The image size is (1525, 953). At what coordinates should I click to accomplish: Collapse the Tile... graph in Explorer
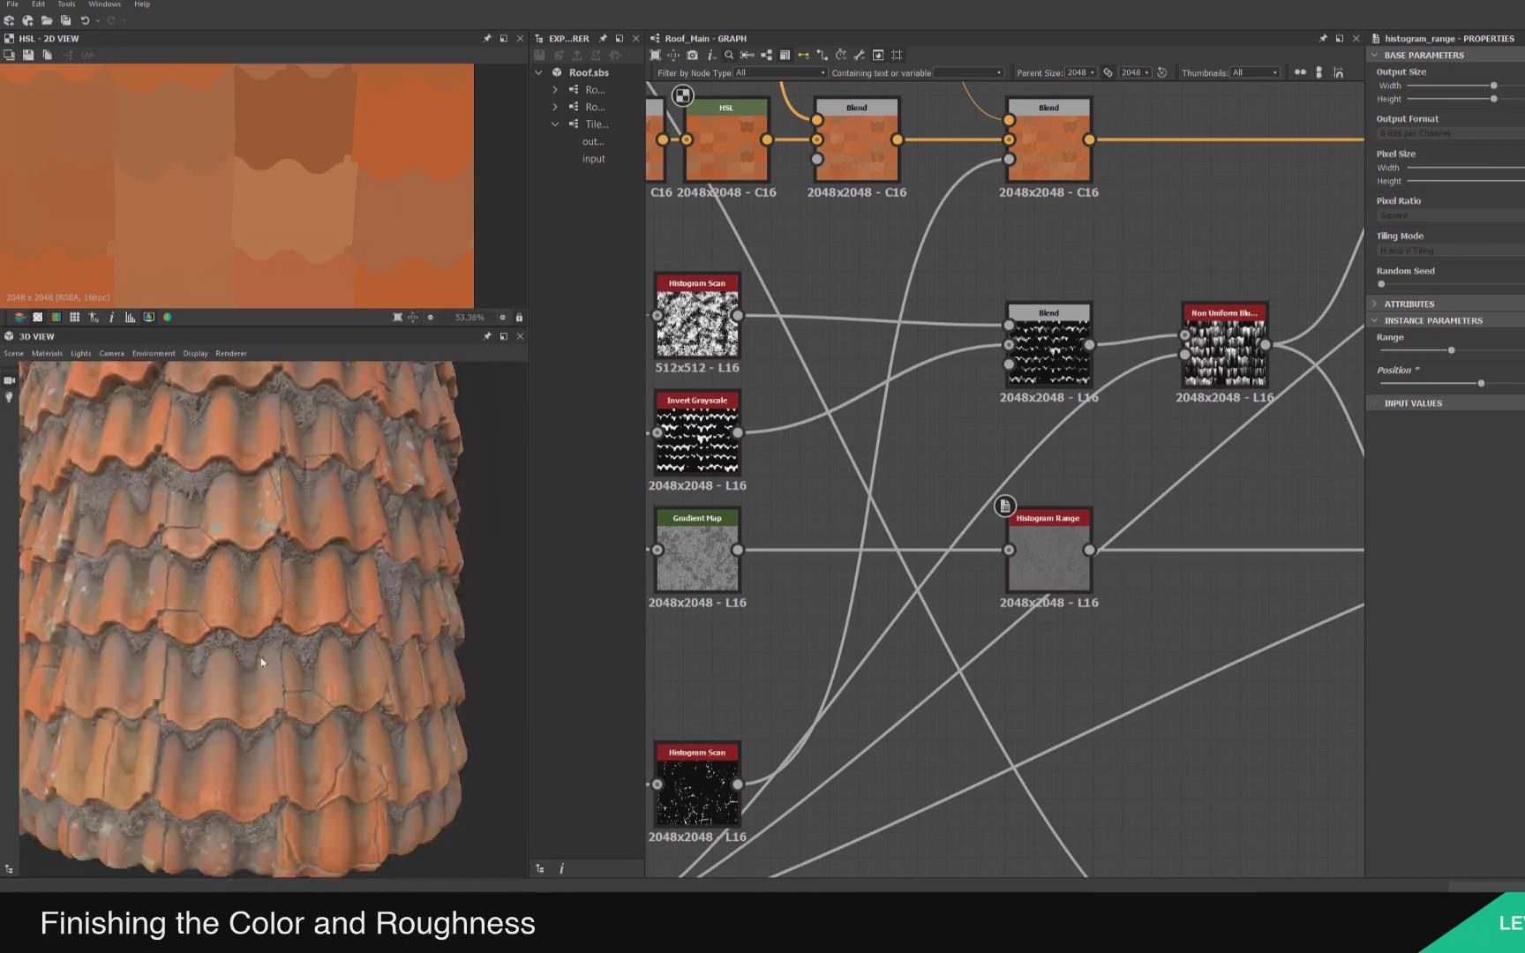555,124
